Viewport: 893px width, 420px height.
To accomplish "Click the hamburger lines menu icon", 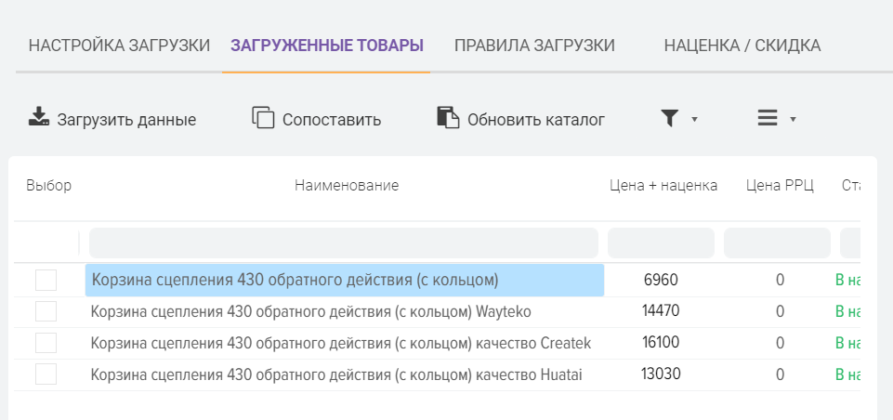I will pyautogui.click(x=767, y=118).
